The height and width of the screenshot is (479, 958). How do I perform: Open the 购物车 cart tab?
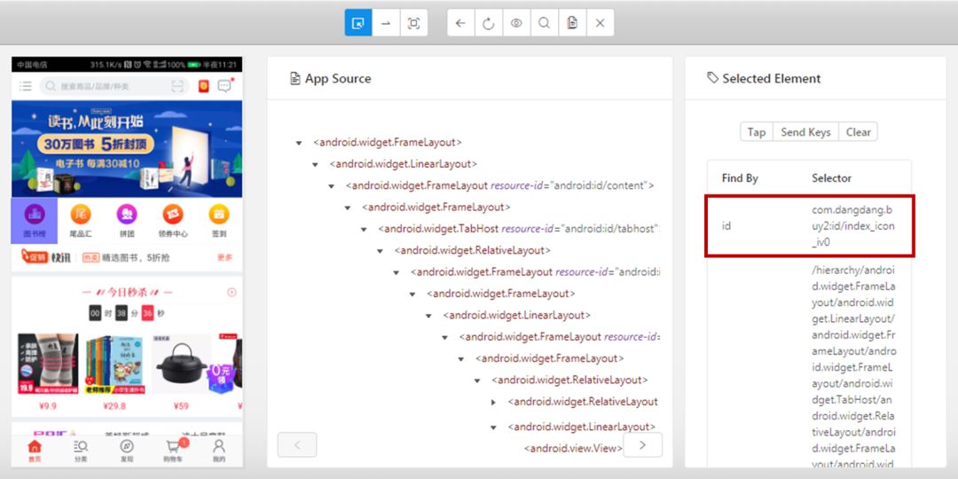[174, 451]
